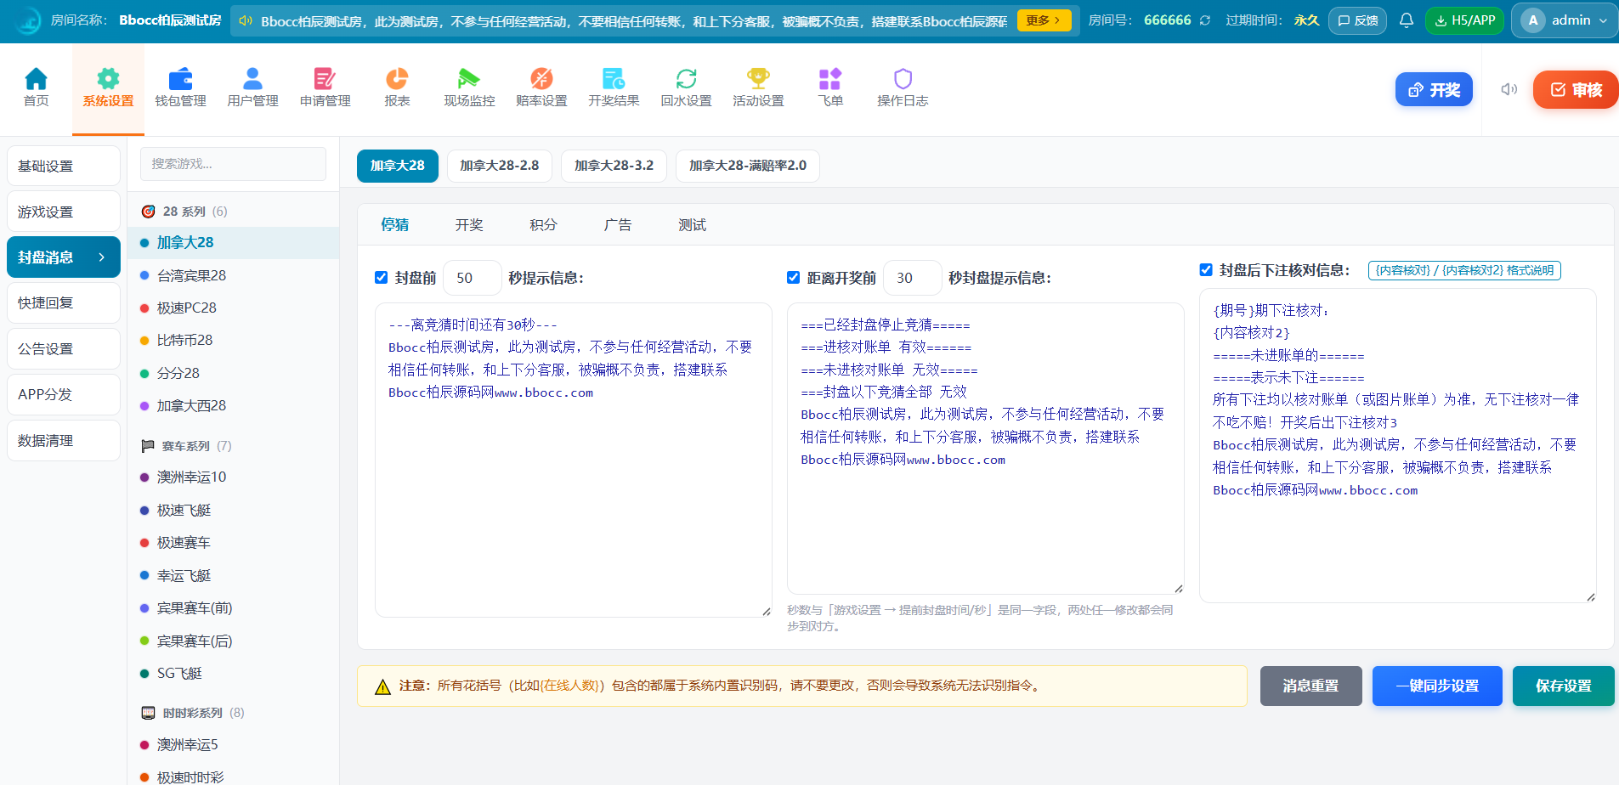Open 数据清理 in the sidebar
1619x785 pixels.
[x=64, y=441]
